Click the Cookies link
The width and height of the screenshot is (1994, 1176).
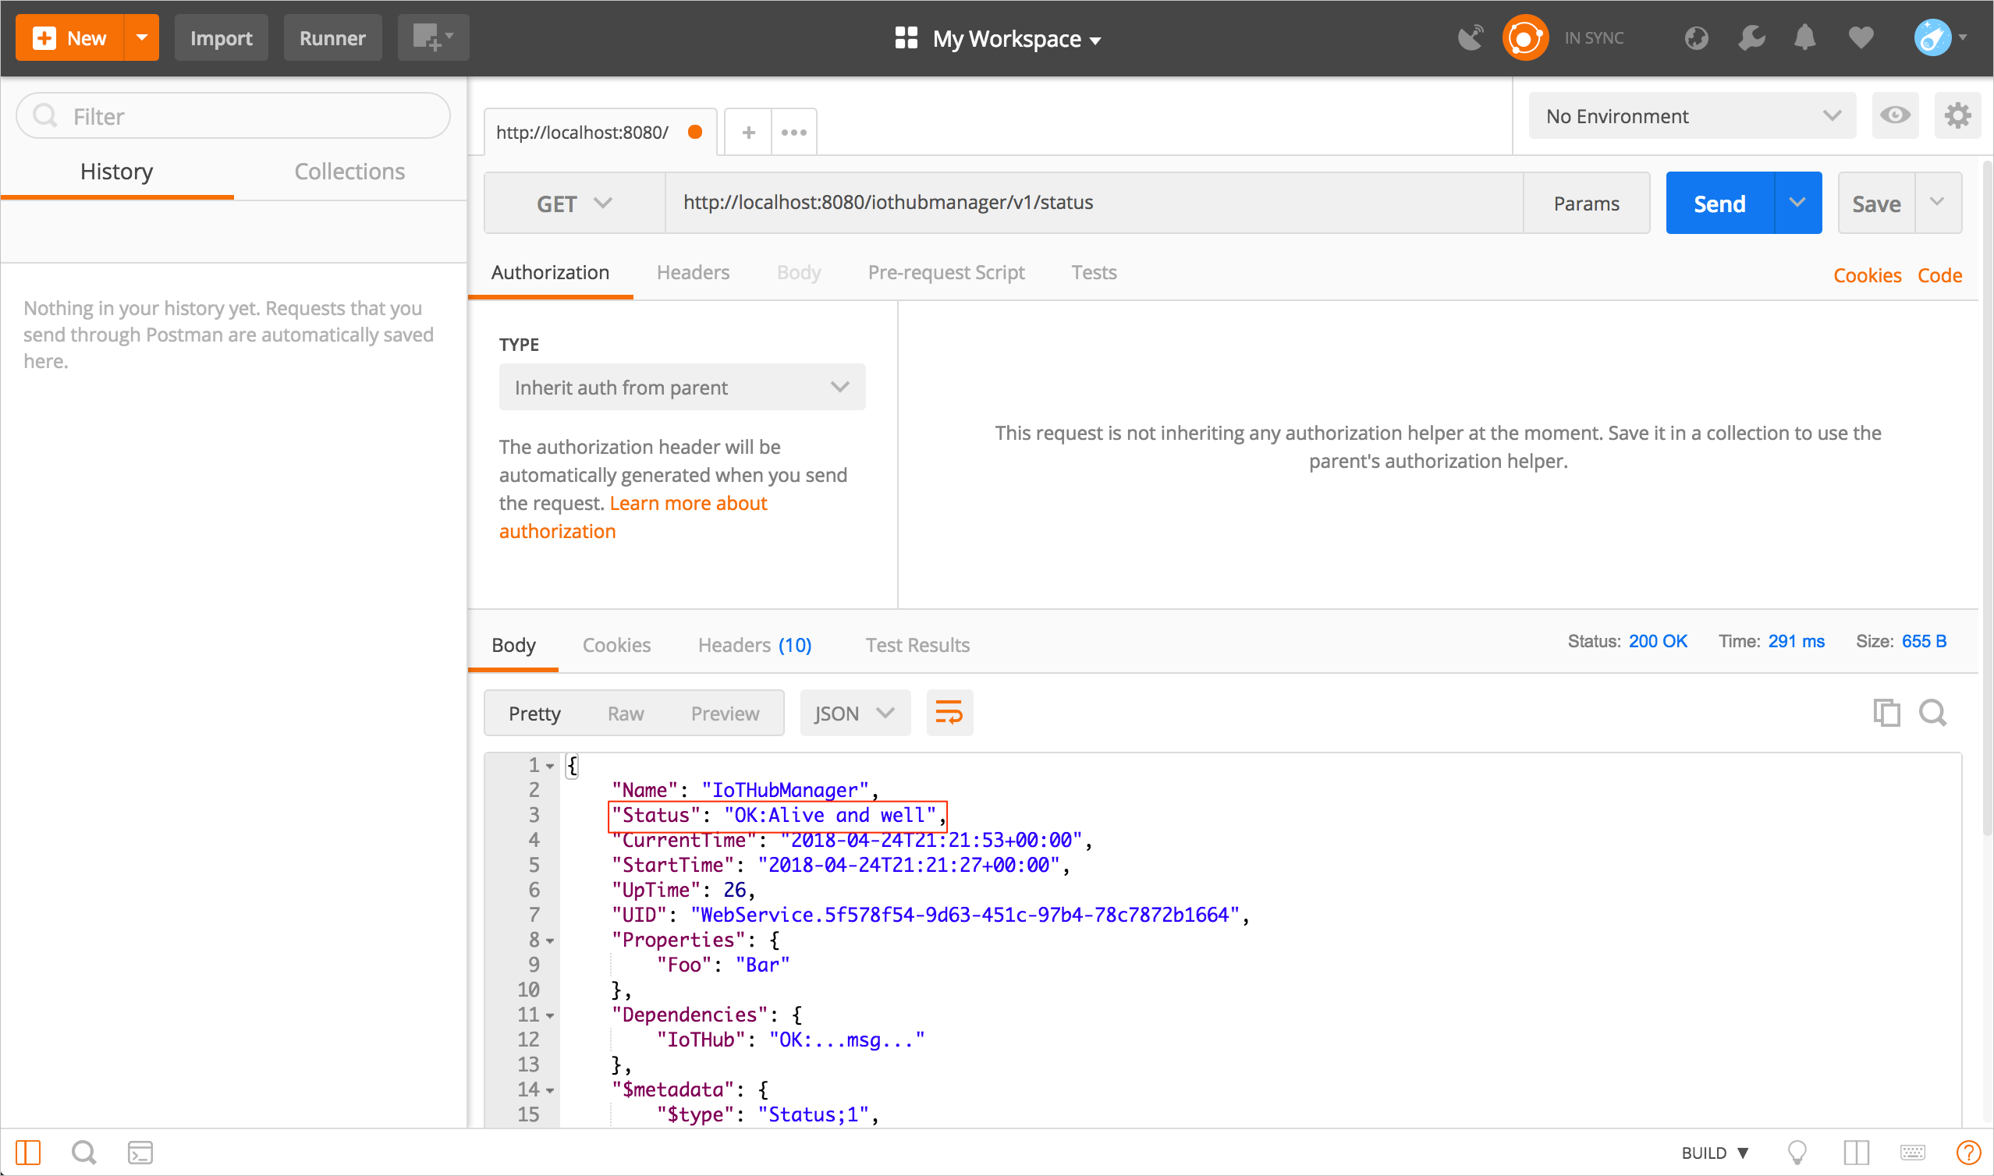coord(1867,275)
